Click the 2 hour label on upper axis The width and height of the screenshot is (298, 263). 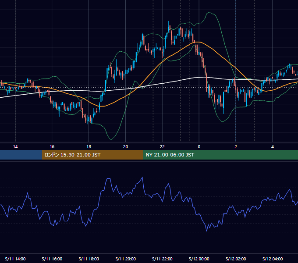[236, 147]
